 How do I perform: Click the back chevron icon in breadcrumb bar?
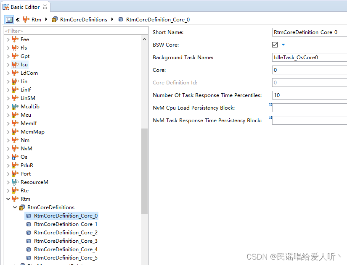click(17, 19)
